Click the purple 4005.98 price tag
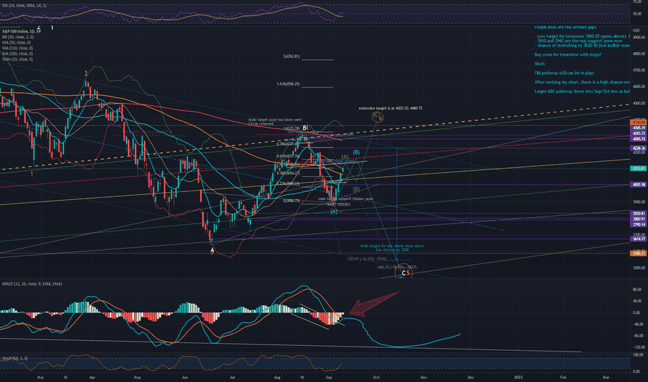This screenshot has height=382, width=648. 638,185
